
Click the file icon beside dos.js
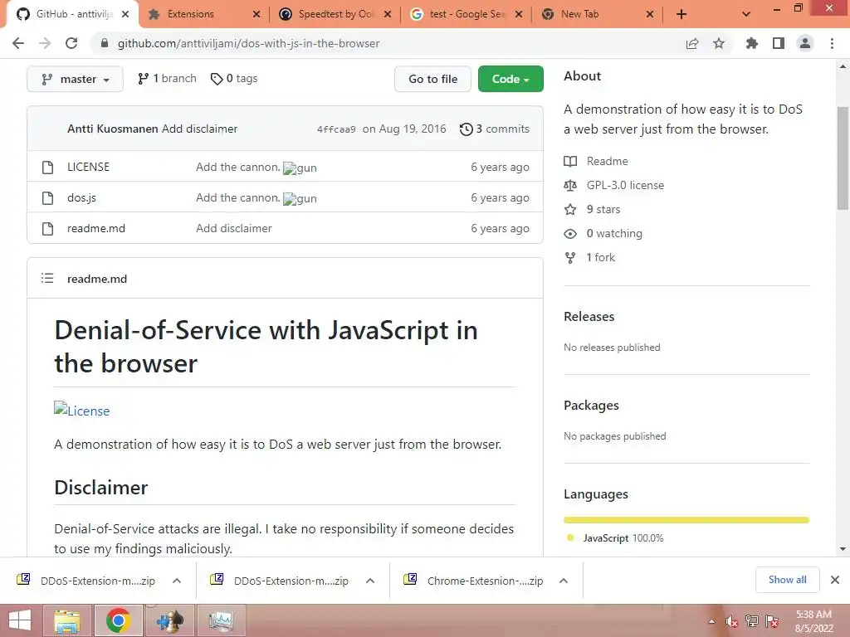point(47,198)
